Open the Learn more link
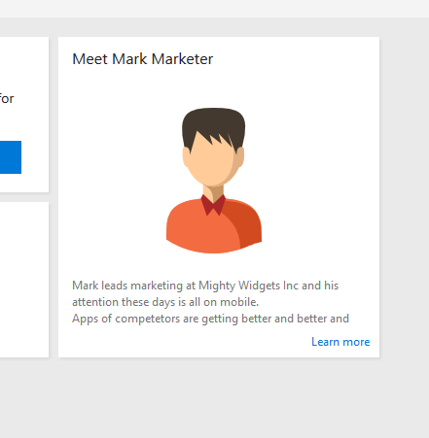 coord(340,342)
